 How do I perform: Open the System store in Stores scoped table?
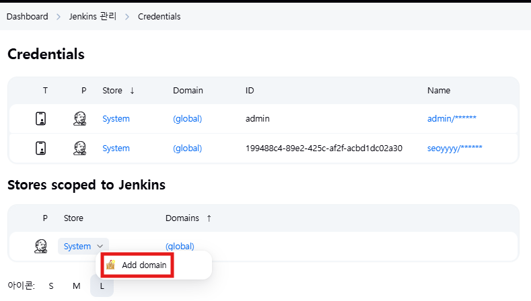[77, 246]
